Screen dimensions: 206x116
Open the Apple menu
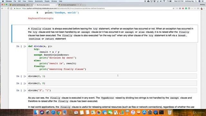pyautogui.click(x=3, y=1)
